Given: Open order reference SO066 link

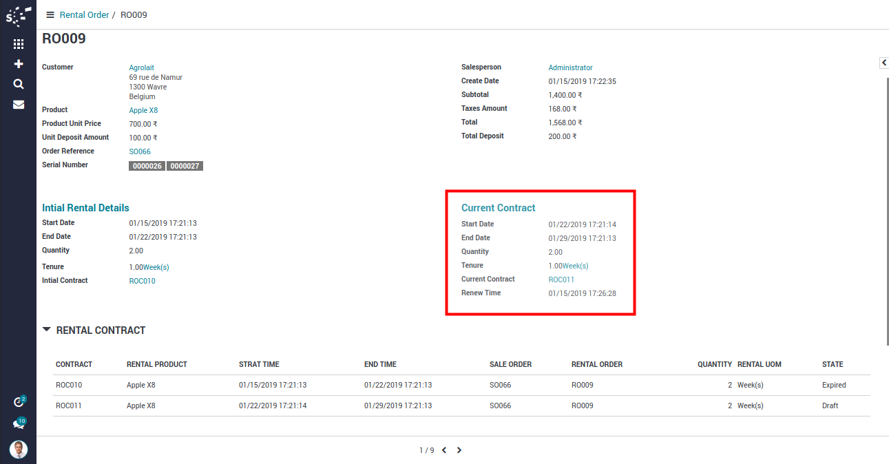Looking at the screenshot, I should tap(140, 151).
